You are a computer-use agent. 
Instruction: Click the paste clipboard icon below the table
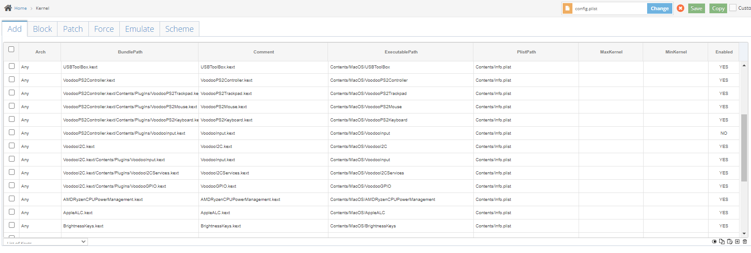730,242
